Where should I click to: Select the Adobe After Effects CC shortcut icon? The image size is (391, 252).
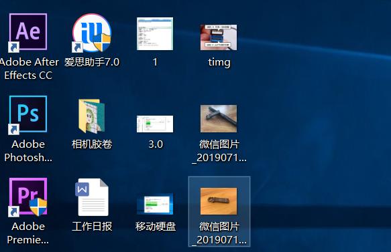[x=28, y=32]
